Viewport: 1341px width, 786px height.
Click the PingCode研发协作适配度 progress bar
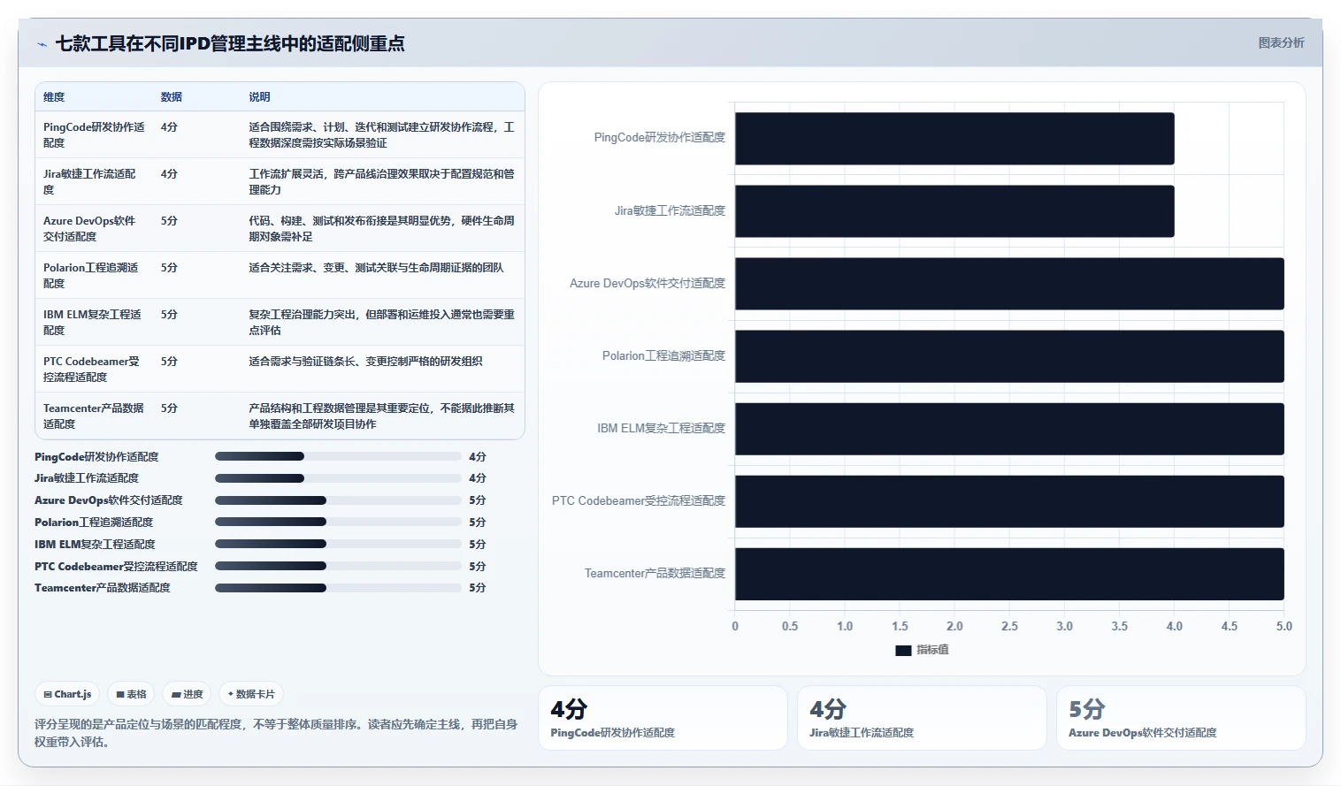[x=338, y=456]
